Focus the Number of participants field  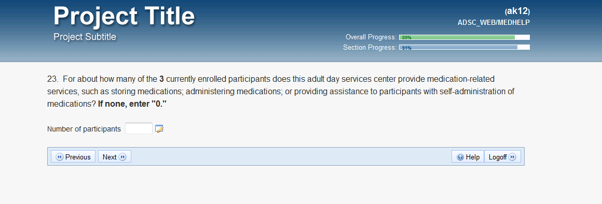pyautogui.click(x=139, y=128)
